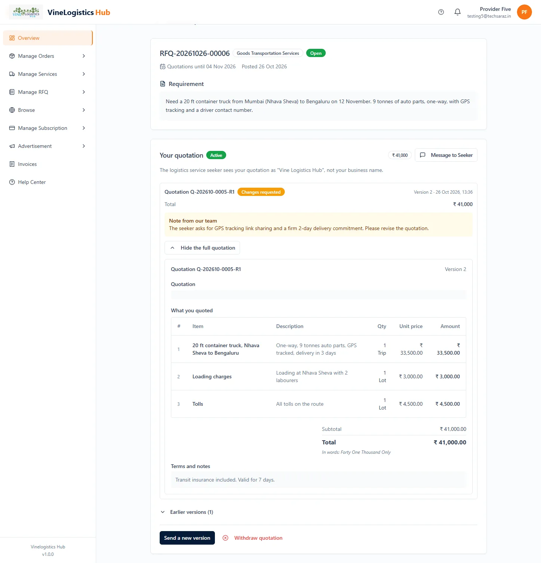Click the help question-mark icon in header

(441, 12)
